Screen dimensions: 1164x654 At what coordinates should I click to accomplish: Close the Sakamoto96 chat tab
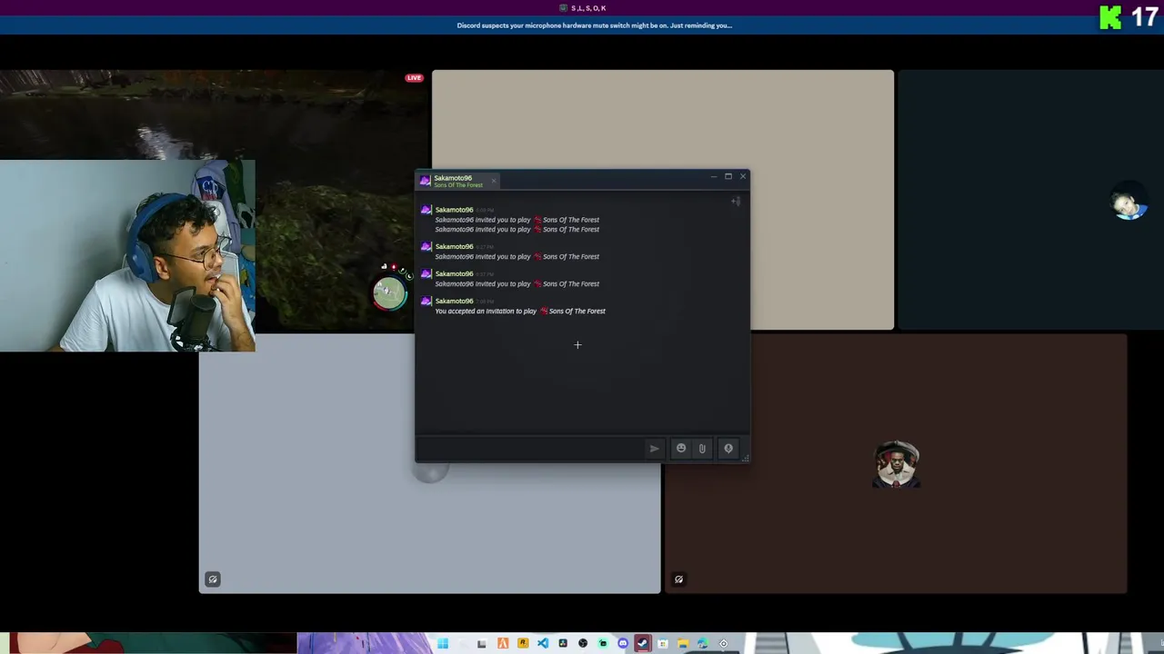[x=494, y=181]
